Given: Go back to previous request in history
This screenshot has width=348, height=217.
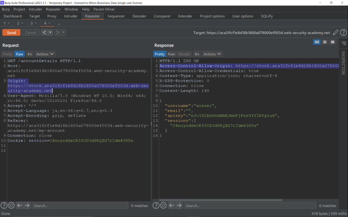Looking at the screenshot, I should coord(44,32).
